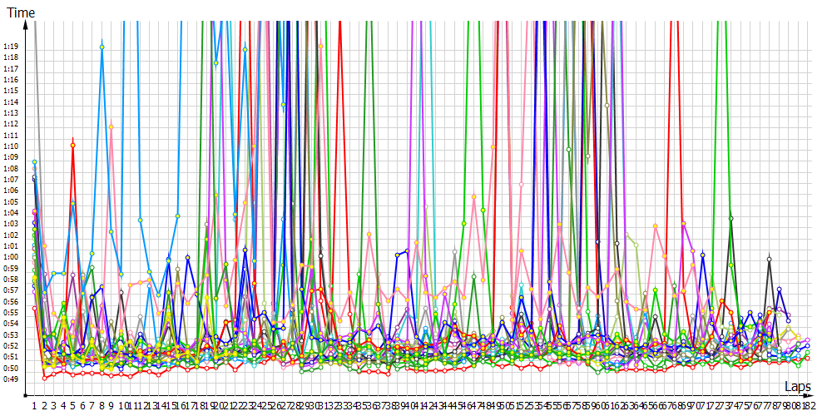Select the pink data point peaking at lap 9
The height and width of the screenshot is (416, 832).
coord(111,127)
